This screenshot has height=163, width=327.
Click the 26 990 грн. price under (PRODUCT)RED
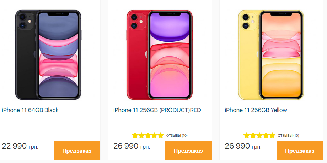click(132, 146)
